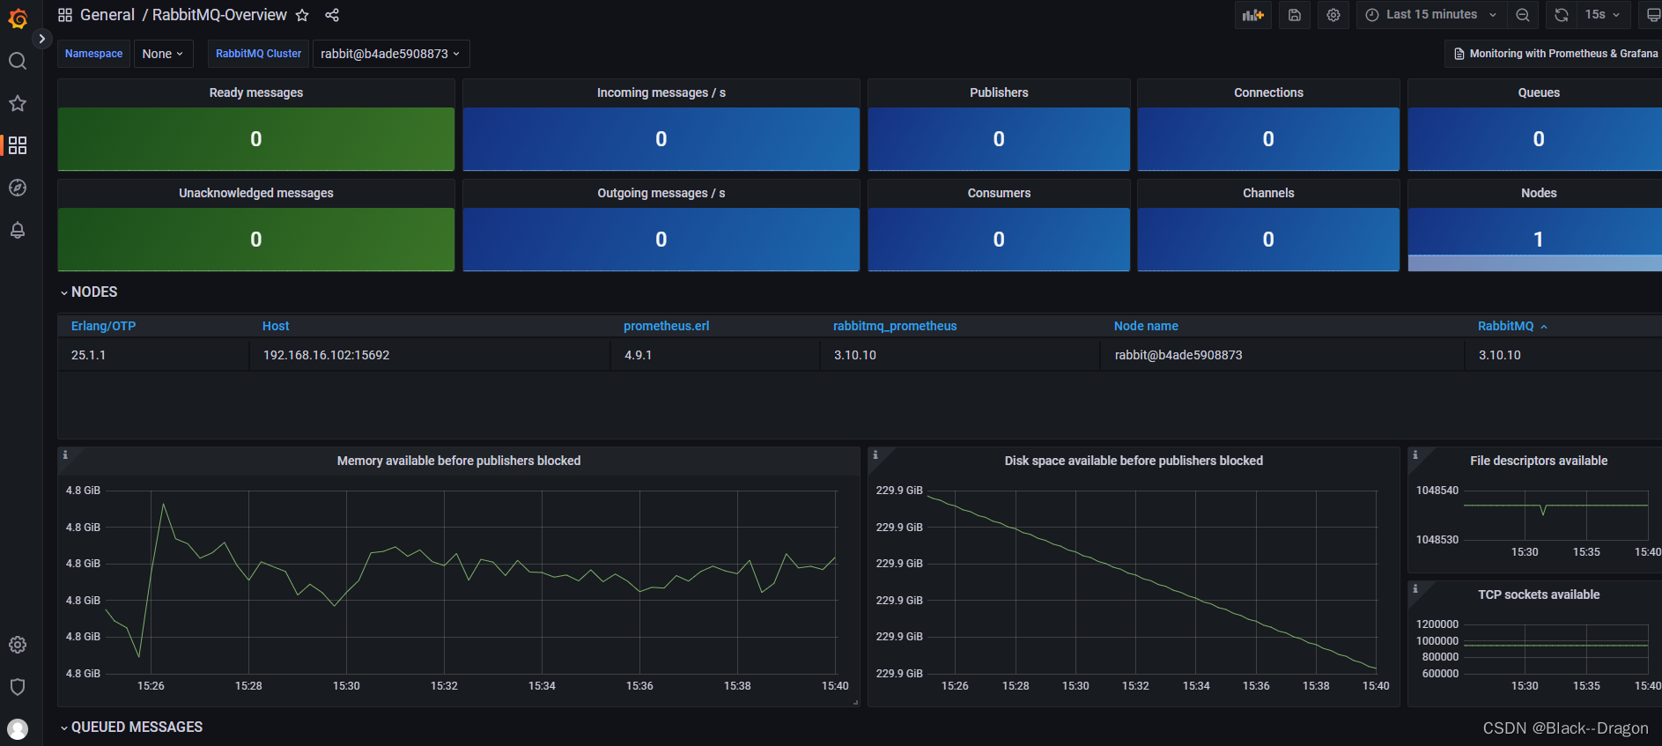The height and width of the screenshot is (746, 1662).
Task: Refresh the dashboard now
Action: tap(1562, 15)
